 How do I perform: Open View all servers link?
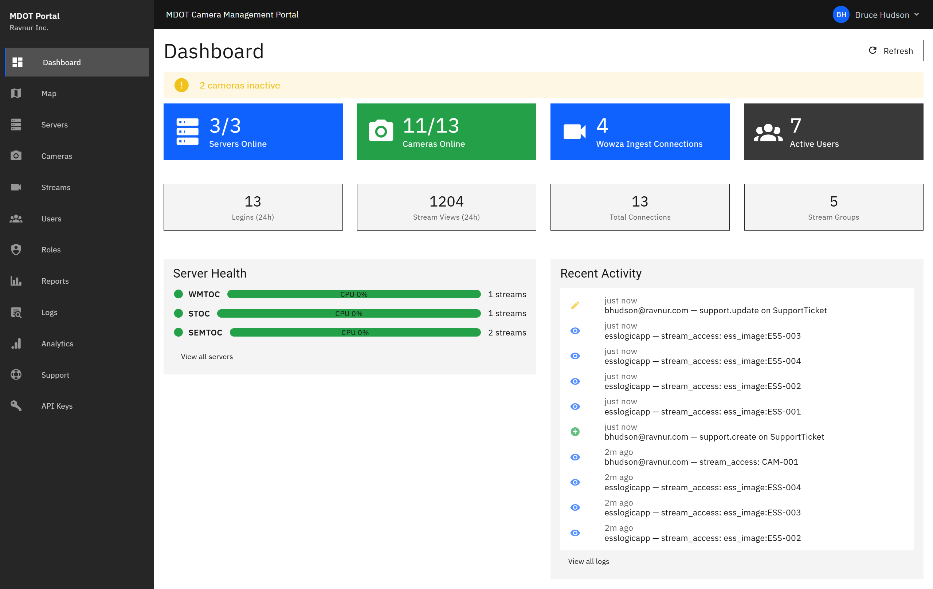207,357
